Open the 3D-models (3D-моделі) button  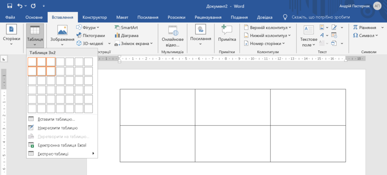click(x=91, y=44)
